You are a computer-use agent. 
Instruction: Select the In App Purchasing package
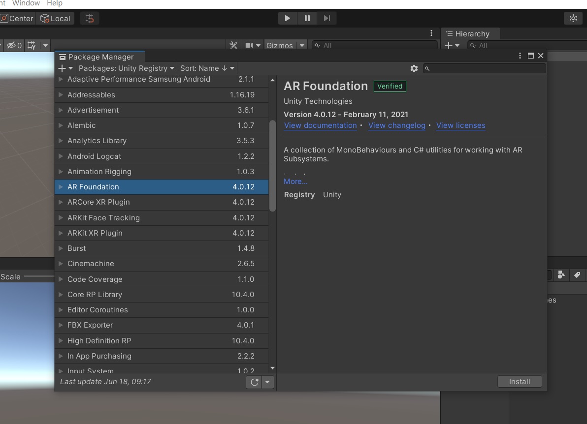tap(162, 356)
